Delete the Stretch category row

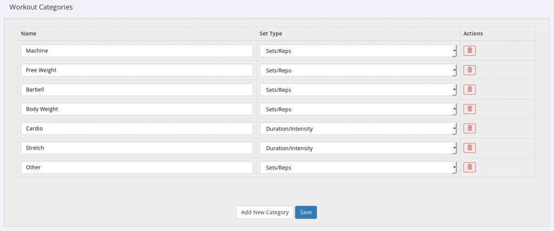pos(470,148)
